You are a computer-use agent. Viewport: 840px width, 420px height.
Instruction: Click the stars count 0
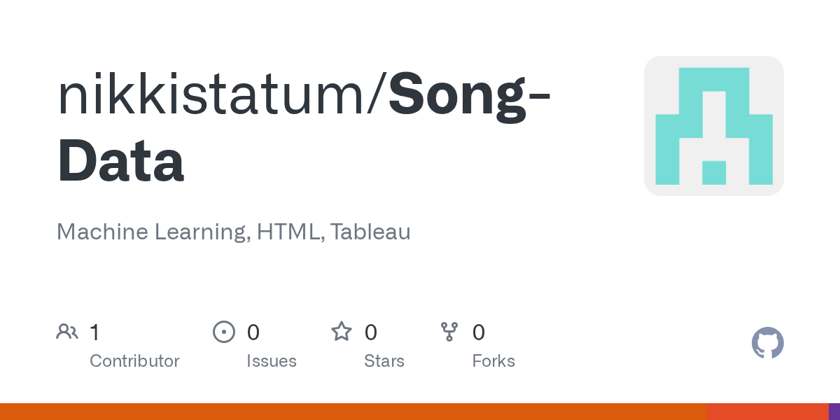371,332
